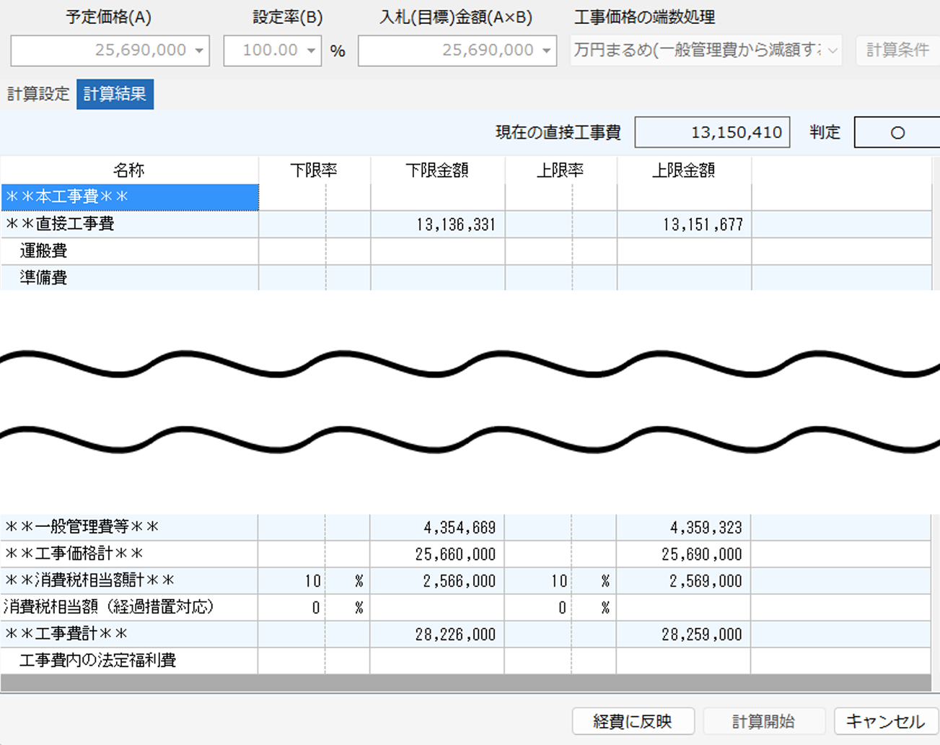Click the 現在の直接工事費 value field

click(x=712, y=133)
